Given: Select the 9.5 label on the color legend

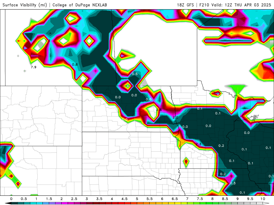Looking at the screenshot, I should (x=250, y=199).
